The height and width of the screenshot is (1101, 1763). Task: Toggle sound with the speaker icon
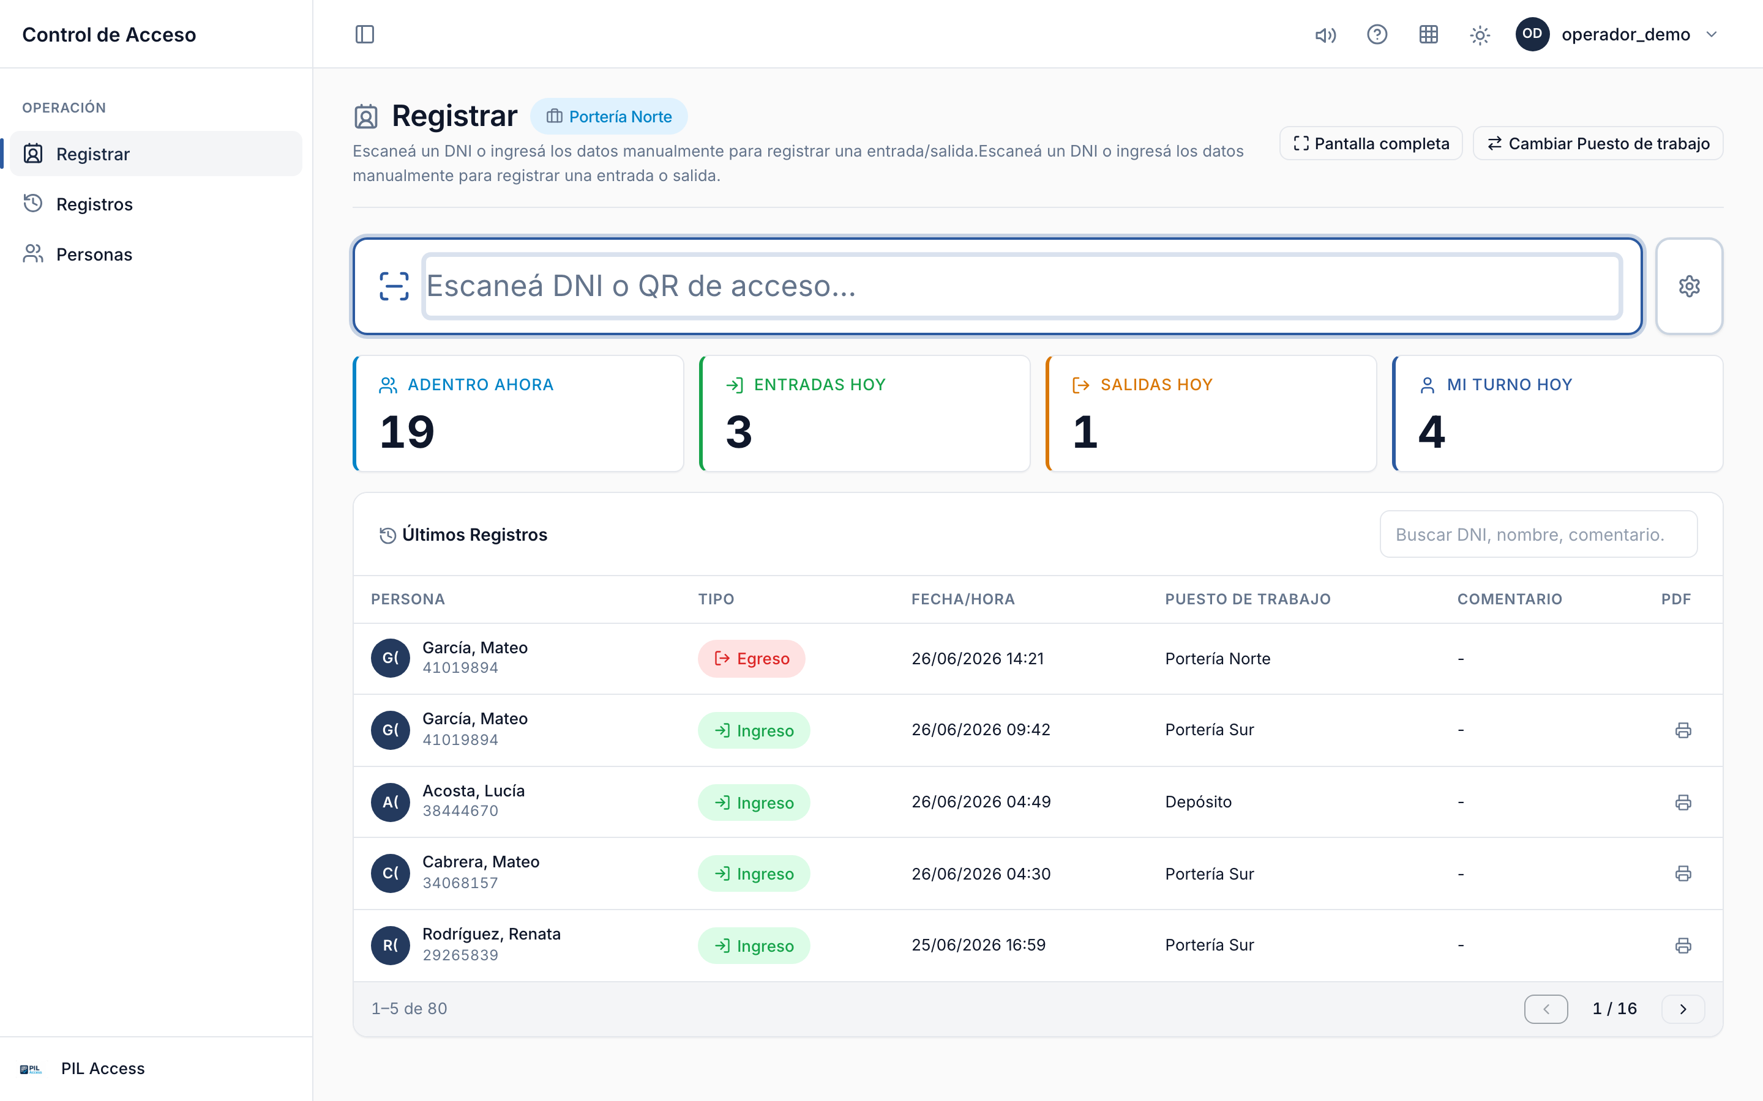click(x=1325, y=35)
